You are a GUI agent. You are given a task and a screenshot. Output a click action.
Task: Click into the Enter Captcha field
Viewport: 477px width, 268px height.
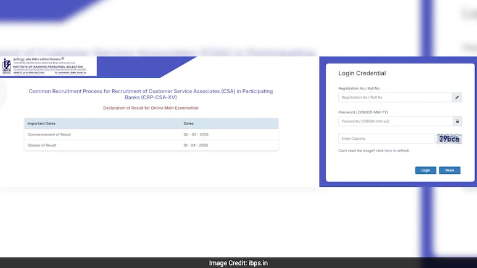pos(386,139)
